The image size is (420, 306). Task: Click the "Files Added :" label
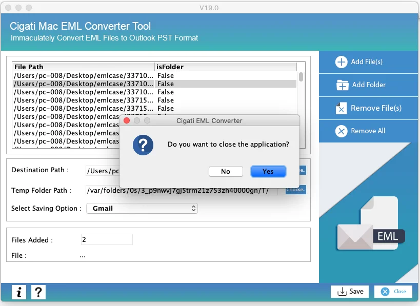pos(32,240)
